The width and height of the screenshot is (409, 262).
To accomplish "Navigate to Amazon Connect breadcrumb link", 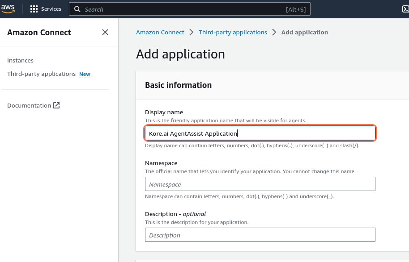I will point(160,32).
